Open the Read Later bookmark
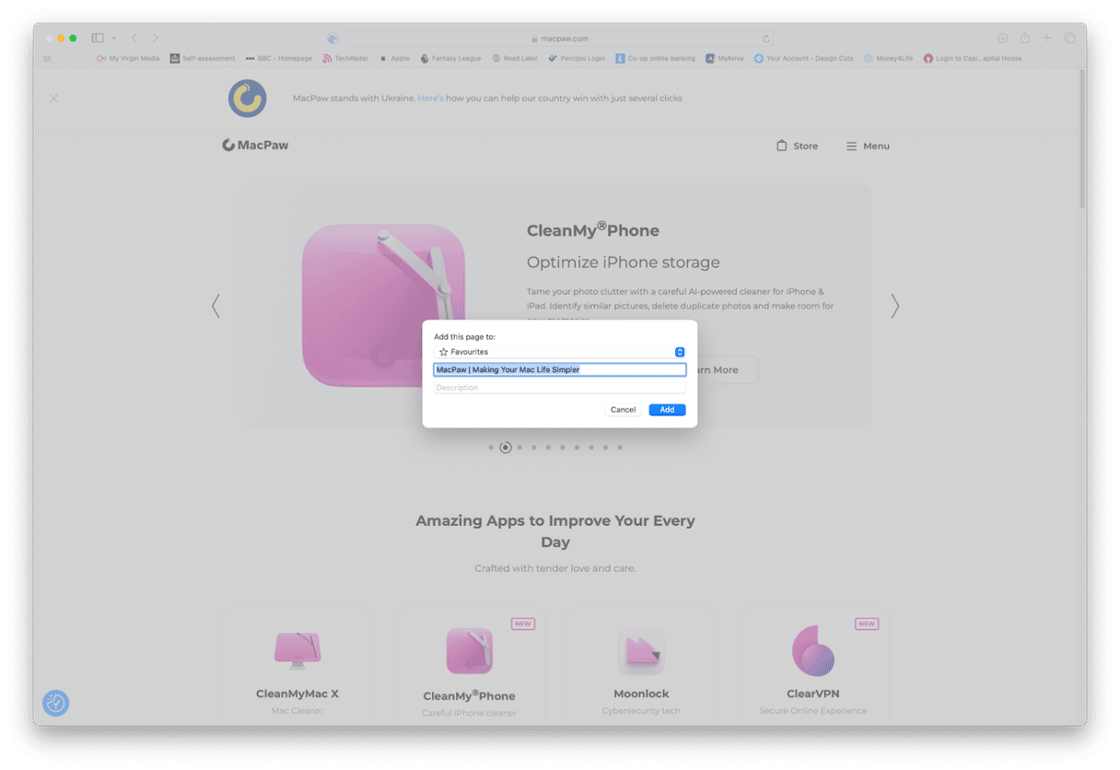 515,58
